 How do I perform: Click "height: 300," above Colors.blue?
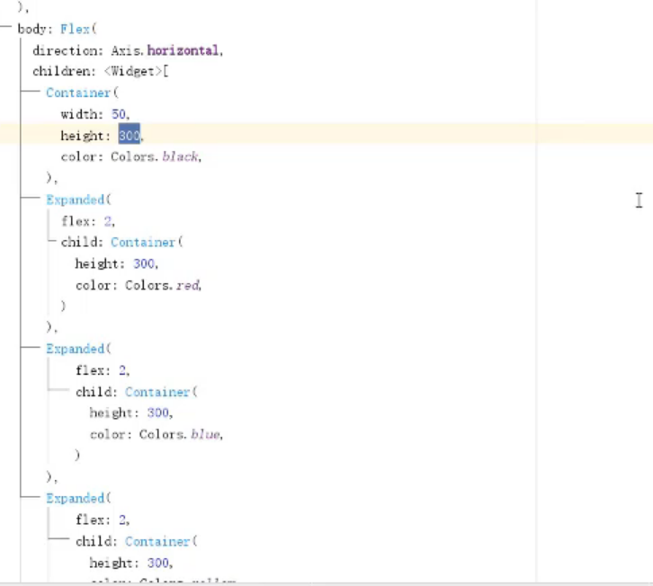[131, 413]
